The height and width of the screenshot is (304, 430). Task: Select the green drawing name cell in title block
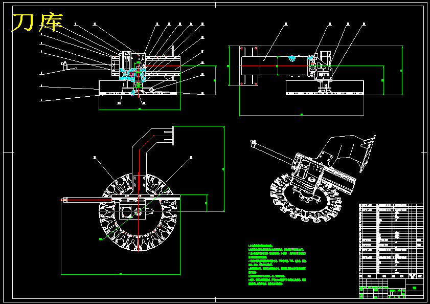[414, 288]
